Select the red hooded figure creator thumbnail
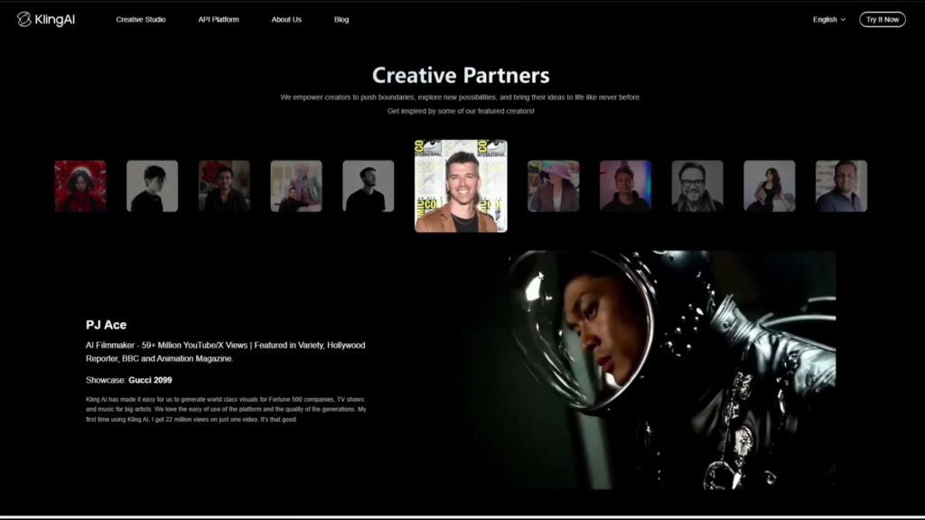Viewport: 925px width, 520px height. pyautogui.click(x=80, y=186)
